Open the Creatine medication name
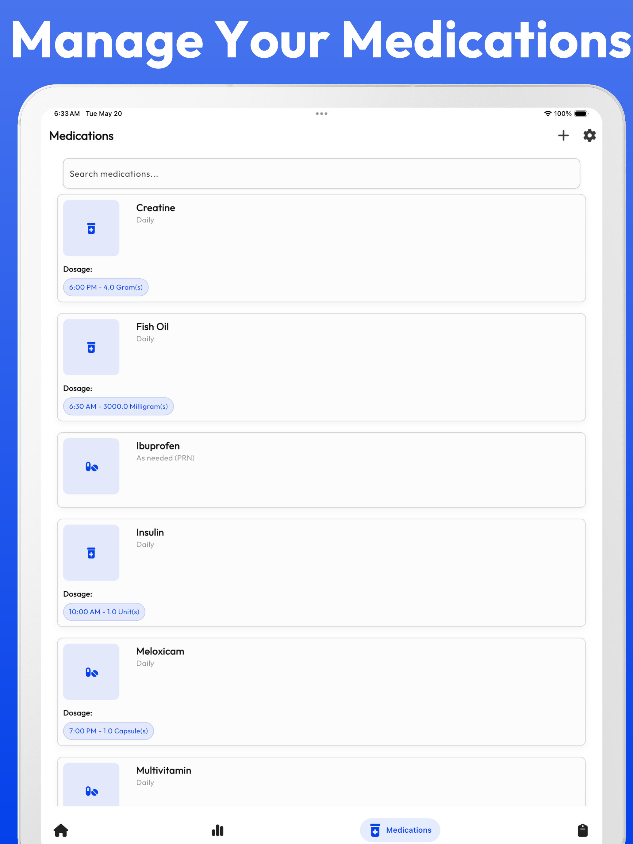The height and width of the screenshot is (844, 633). coord(156,208)
